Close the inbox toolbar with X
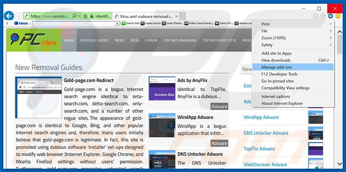The image size is (346, 172). pos(7,23)
